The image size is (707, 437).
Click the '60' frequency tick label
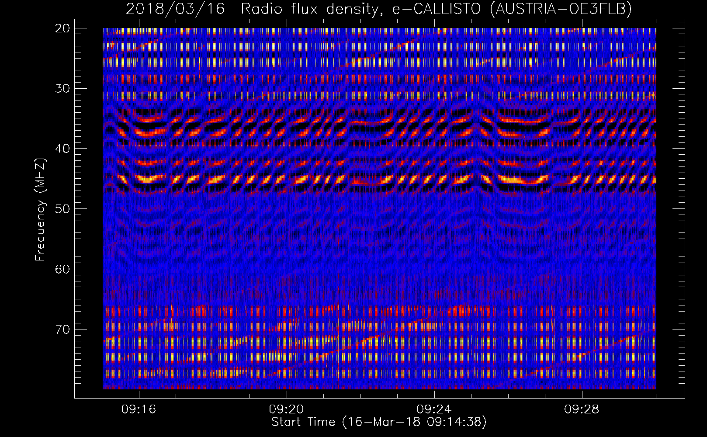63,269
